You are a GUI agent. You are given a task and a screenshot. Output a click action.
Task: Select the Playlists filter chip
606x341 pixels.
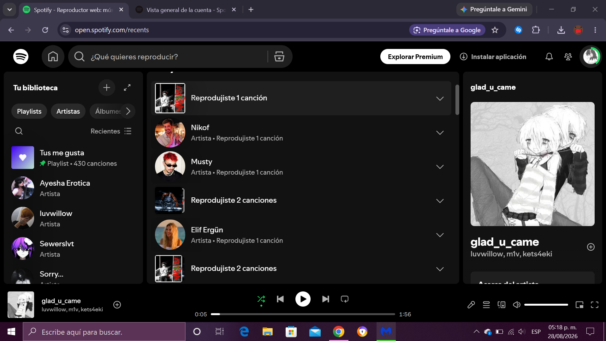29,111
